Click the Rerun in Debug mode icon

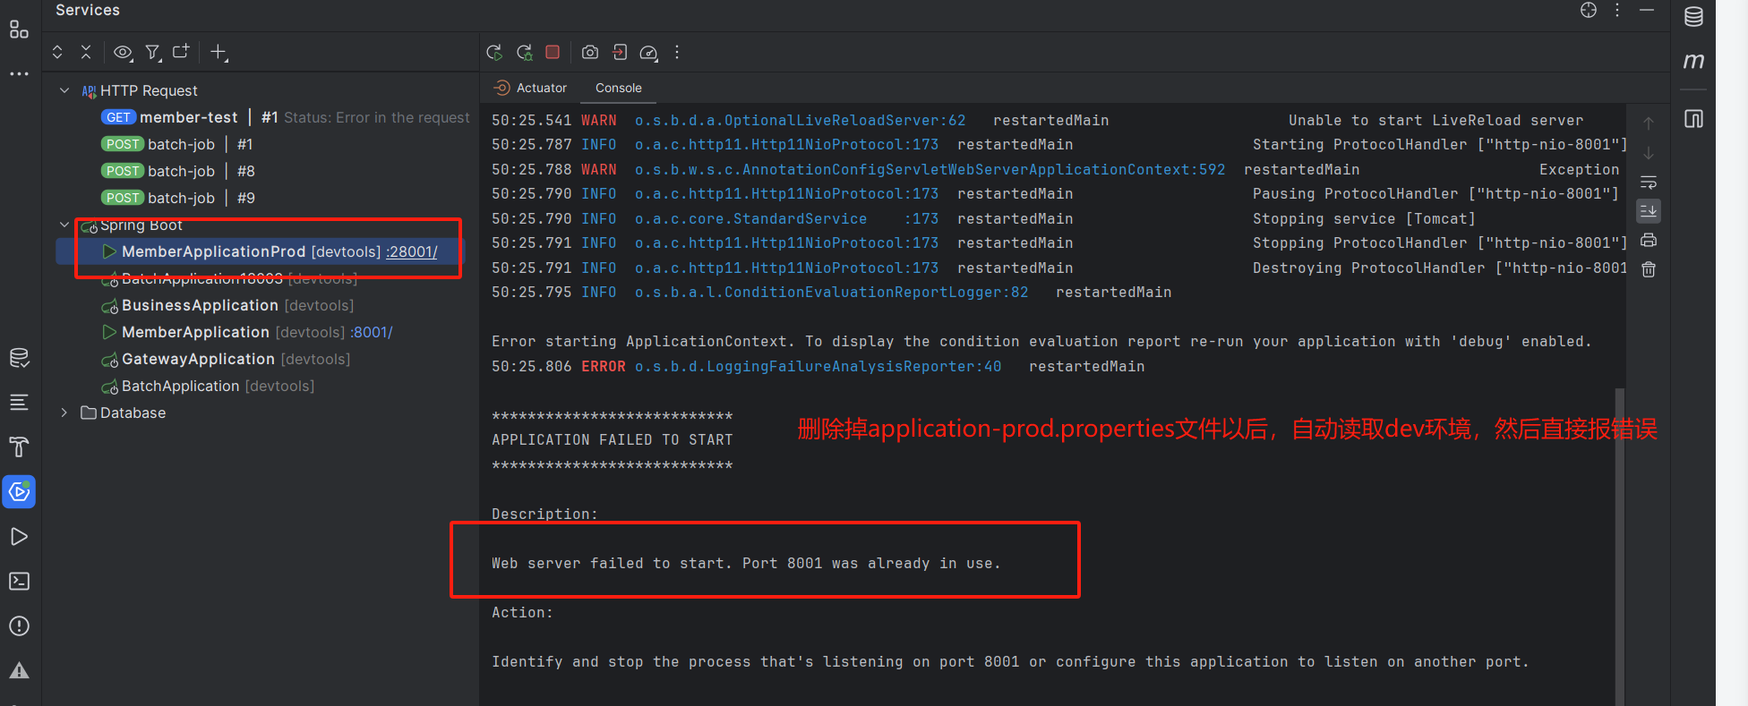tap(525, 52)
